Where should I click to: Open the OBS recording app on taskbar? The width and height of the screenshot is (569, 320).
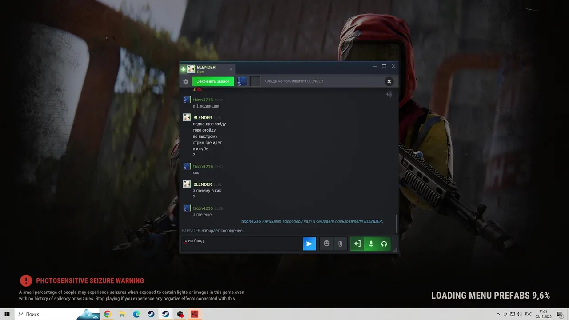pyautogui.click(x=180, y=314)
